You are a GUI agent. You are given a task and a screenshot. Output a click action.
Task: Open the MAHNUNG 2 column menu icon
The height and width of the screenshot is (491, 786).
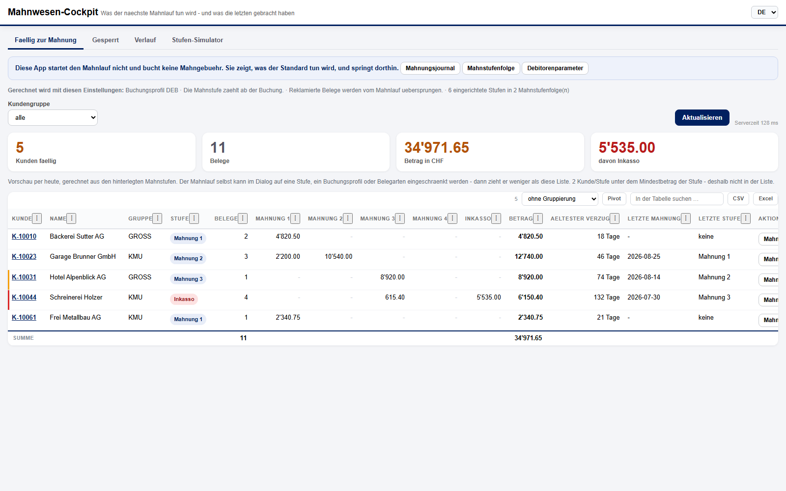pyautogui.click(x=348, y=218)
